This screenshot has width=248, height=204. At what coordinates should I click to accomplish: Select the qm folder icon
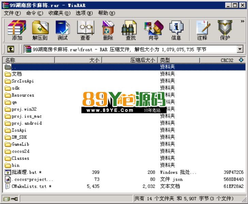[7, 102]
